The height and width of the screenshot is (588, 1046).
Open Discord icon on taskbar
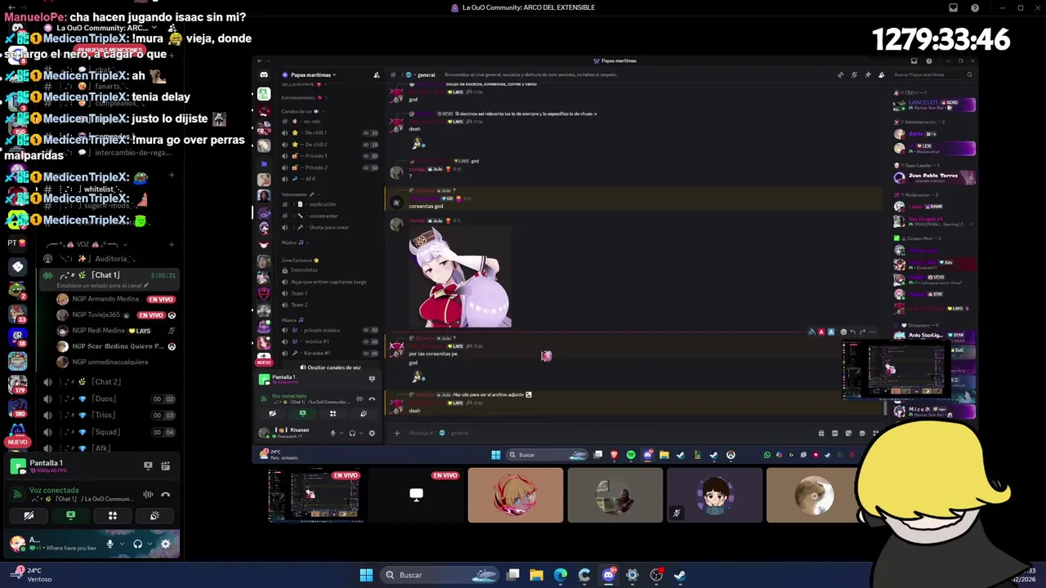coord(608,575)
